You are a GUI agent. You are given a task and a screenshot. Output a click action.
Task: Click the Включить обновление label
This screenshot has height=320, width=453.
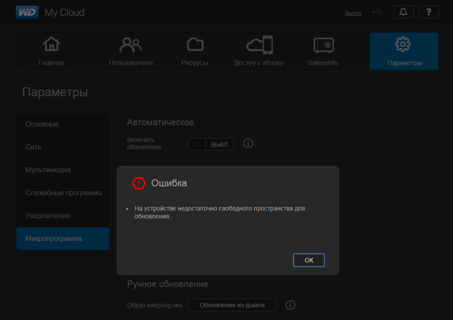pos(144,143)
